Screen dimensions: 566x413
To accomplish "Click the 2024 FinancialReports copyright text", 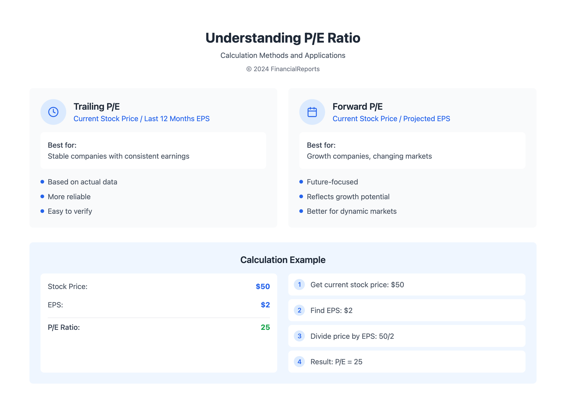I will [283, 69].
